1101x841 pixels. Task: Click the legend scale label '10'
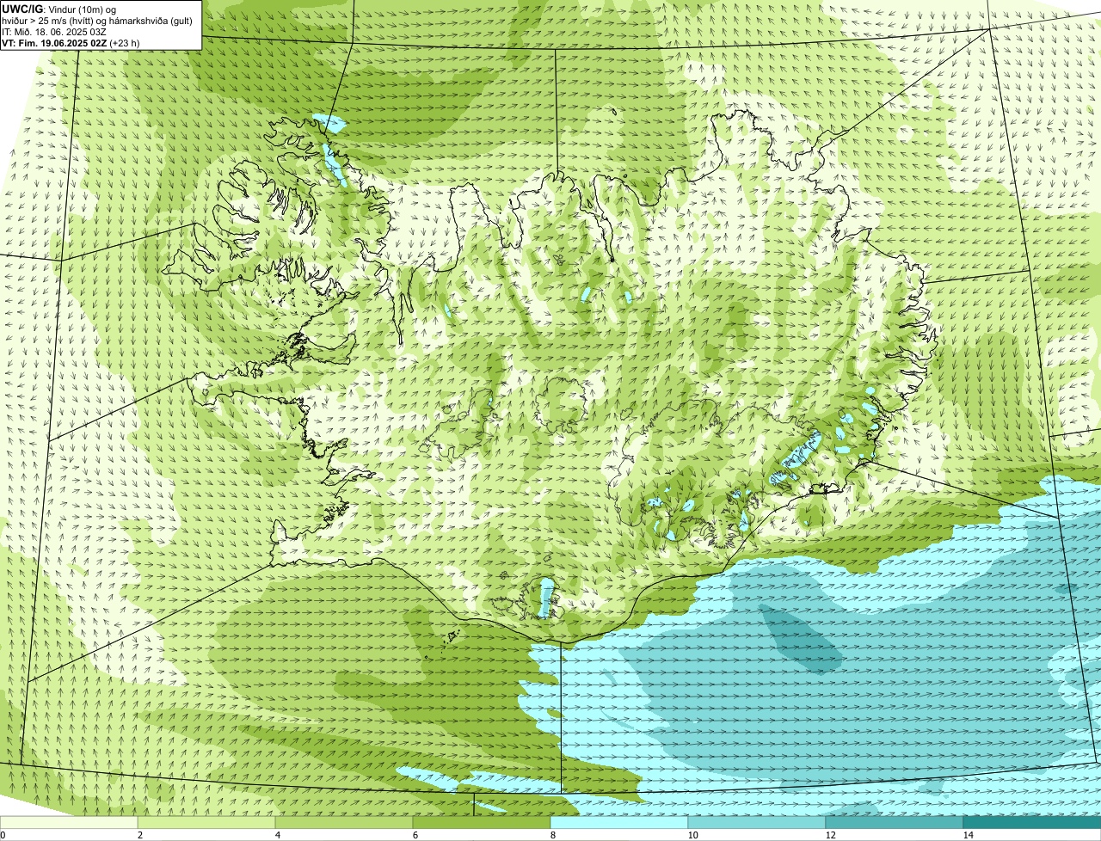[x=692, y=835]
